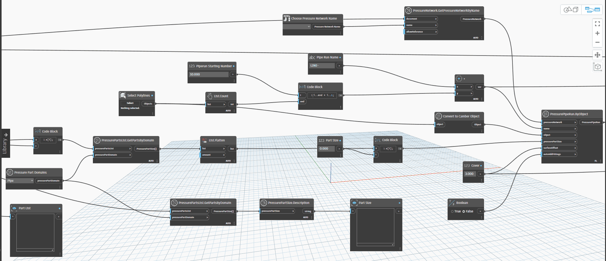The height and width of the screenshot is (261, 606).
Task: Open the AUTO lacing menu on List.Flatten
Action: pyautogui.click(x=228, y=161)
